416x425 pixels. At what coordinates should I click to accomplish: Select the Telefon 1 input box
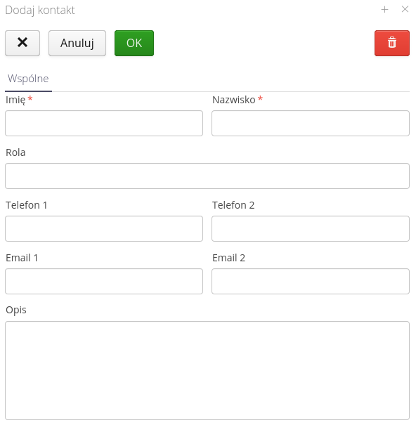pos(104,229)
